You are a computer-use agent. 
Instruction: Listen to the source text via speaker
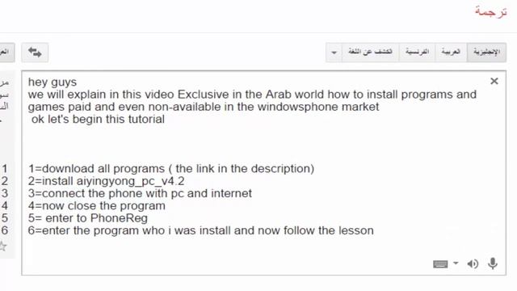pos(473,264)
